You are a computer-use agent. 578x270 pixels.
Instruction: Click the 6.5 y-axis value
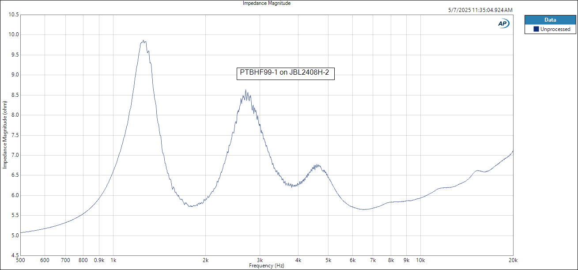click(x=15, y=175)
